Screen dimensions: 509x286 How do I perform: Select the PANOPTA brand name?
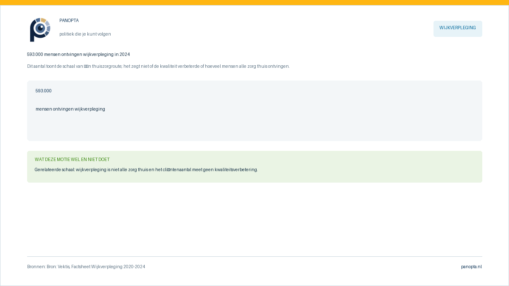[69, 21]
